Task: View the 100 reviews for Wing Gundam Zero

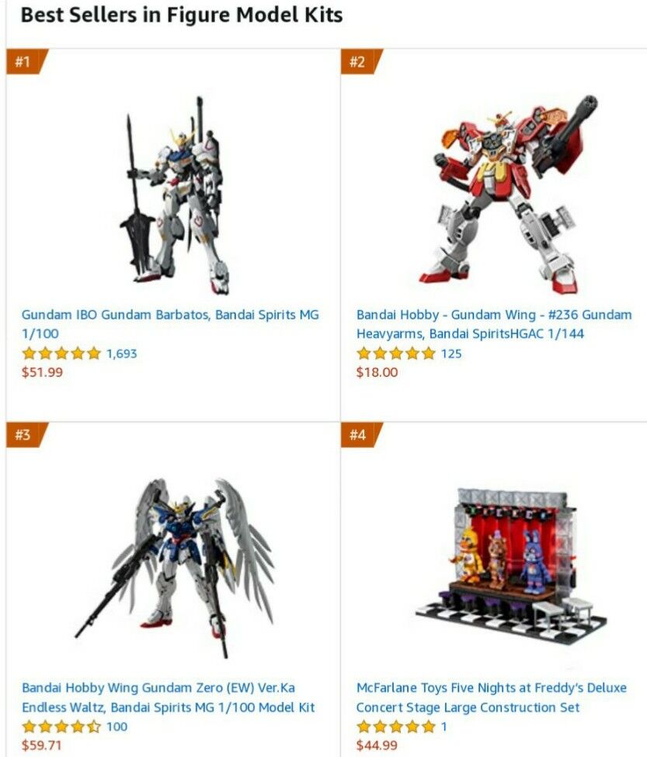Action: pyautogui.click(x=117, y=727)
